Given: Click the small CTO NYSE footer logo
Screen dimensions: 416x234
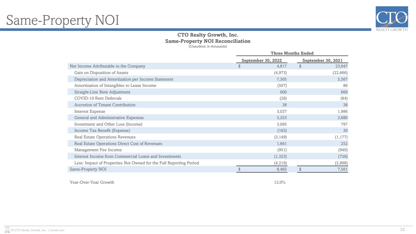Looking at the screenshot, I should pos(8,230).
